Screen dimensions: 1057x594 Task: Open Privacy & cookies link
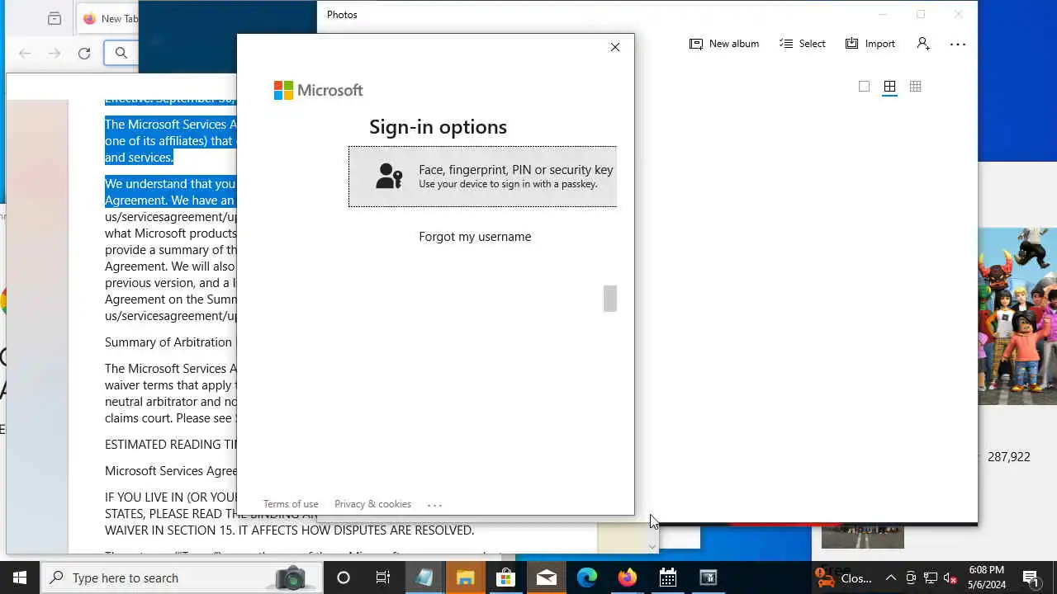click(x=372, y=504)
